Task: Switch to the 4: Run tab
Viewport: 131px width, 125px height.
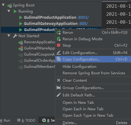Action: click(5, 120)
